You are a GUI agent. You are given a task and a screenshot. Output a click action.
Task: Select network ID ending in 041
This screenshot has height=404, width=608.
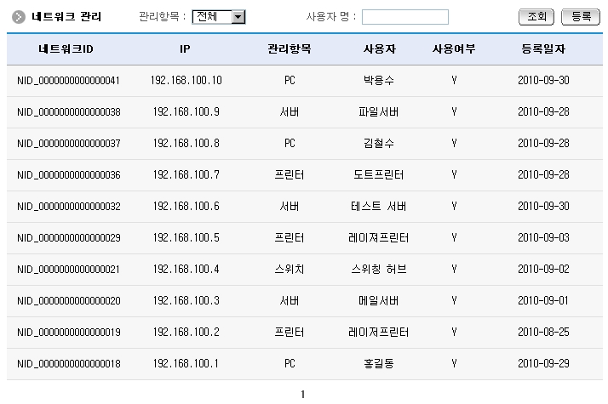(68, 81)
